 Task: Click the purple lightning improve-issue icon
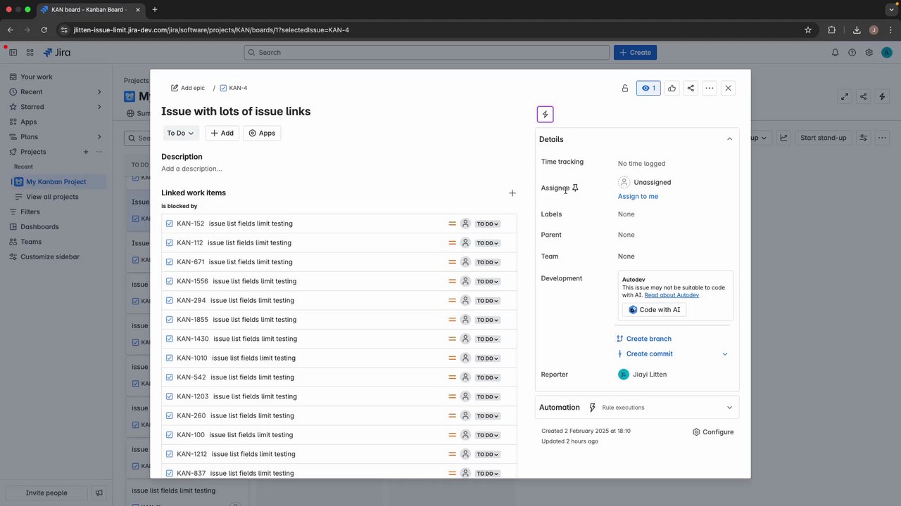coord(545,115)
